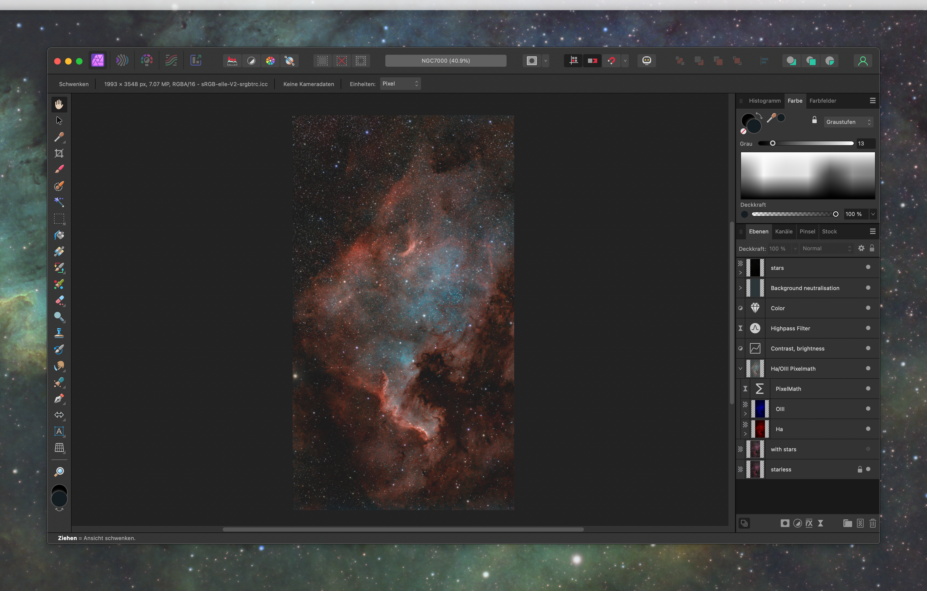The image size is (927, 591).
Task: Apply Auto Levels from toolbar
Action: pyautogui.click(x=232, y=61)
